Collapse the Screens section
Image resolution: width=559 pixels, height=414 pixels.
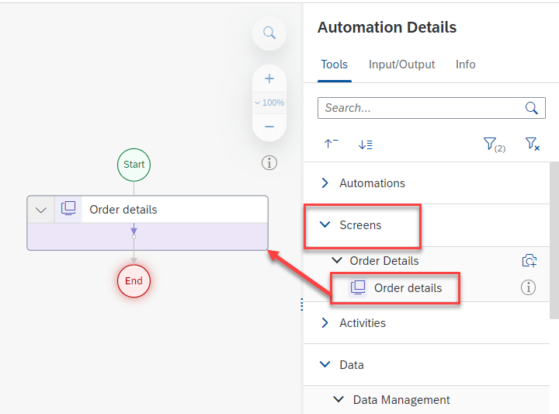(x=325, y=225)
